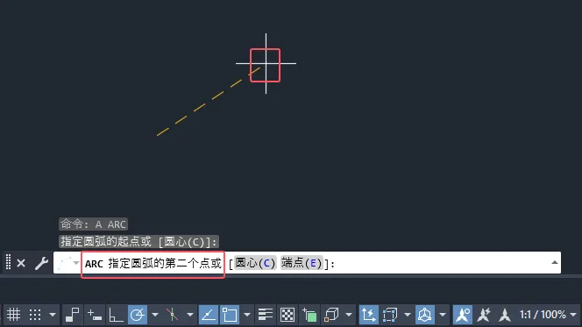The image size is (582, 327).
Task: Toggle Annotation Visibility icon
Action: 463,315
